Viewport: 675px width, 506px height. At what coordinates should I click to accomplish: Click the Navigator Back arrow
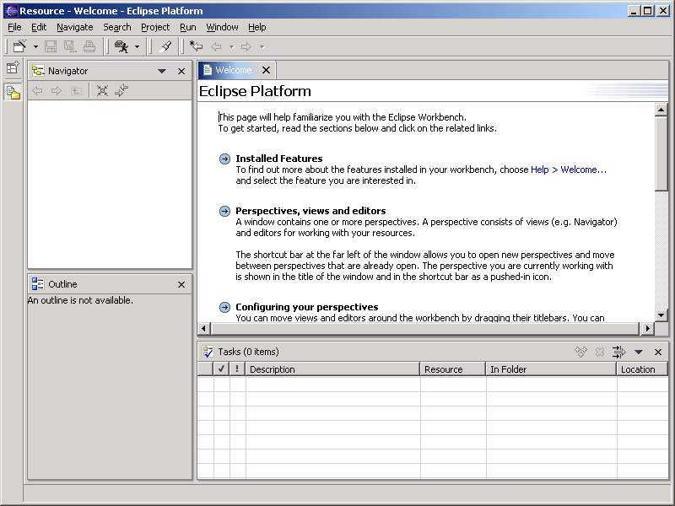pyautogui.click(x=38, y=90)
